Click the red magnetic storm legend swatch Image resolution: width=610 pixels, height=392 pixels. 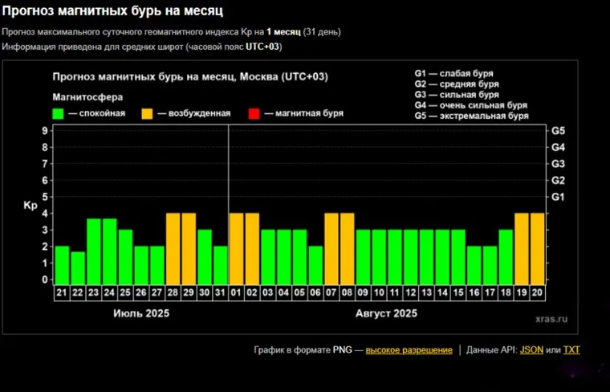255,113
